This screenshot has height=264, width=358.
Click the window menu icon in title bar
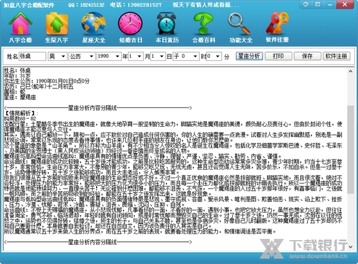317,4
